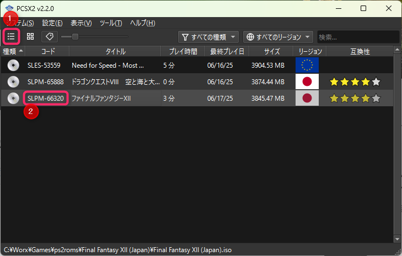This screenshot has height=256, width=402.
Task: Open the 表示(V) menu
Action: (x=81, y=23)
